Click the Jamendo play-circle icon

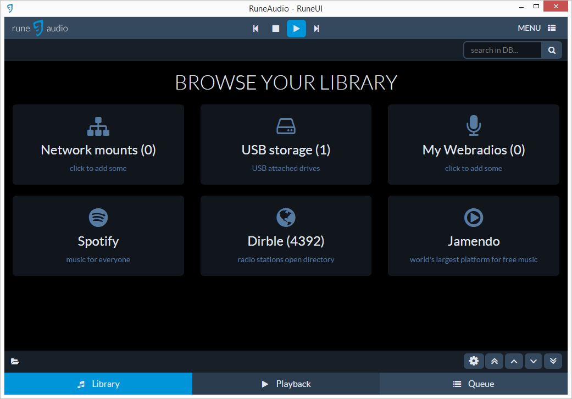[474, 218]
